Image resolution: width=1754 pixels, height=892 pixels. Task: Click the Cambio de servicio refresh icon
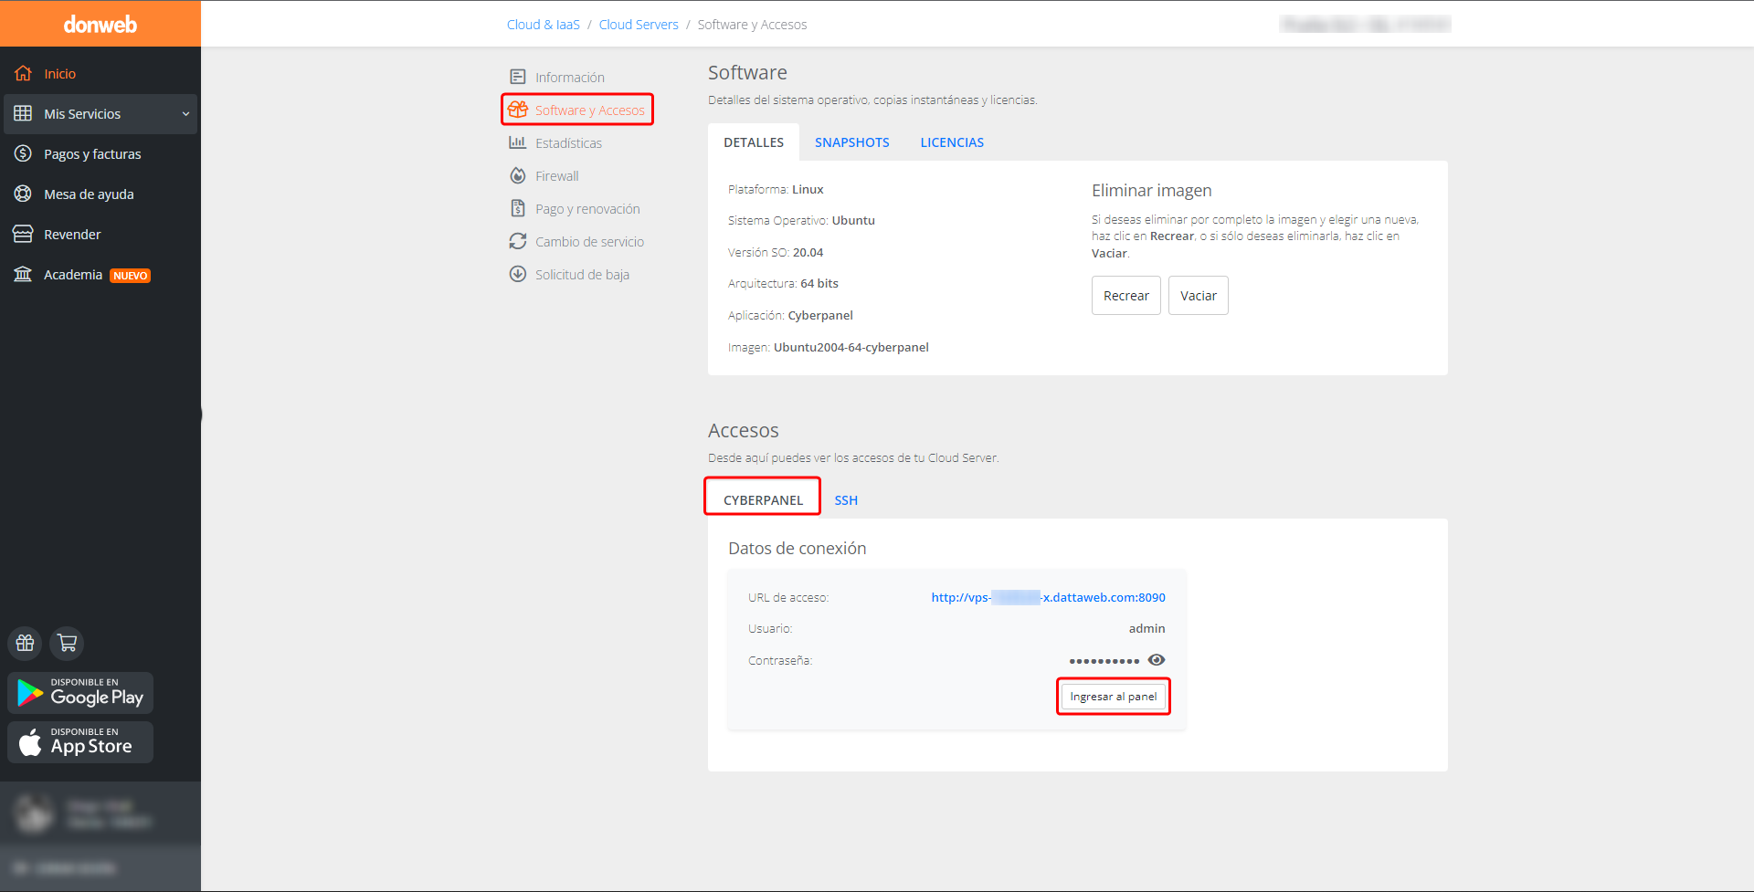tap(518, 241)
